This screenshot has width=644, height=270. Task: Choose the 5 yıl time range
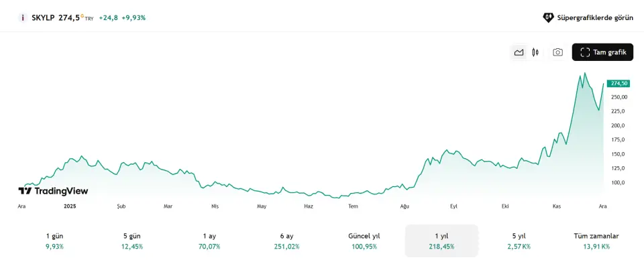click(519, 241)
